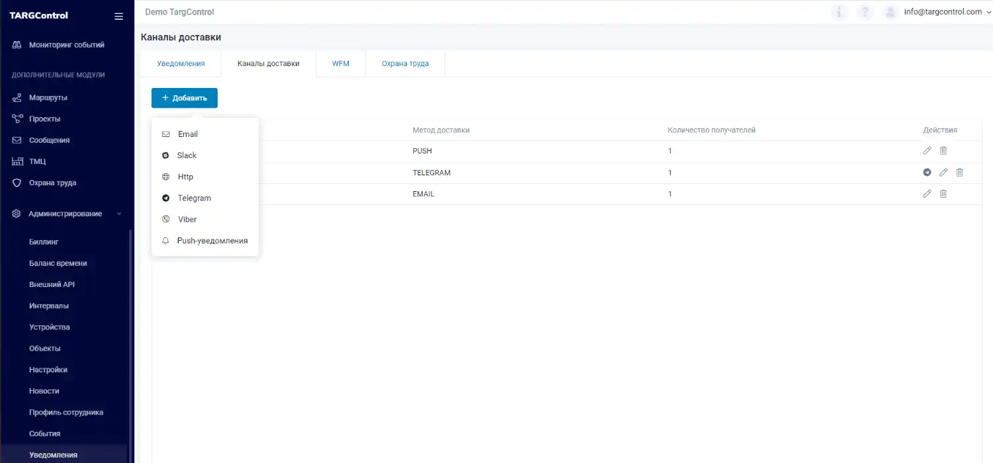Click the ТМЦ inventory icon
Screen dimensions: 993x463
(17, 161)
